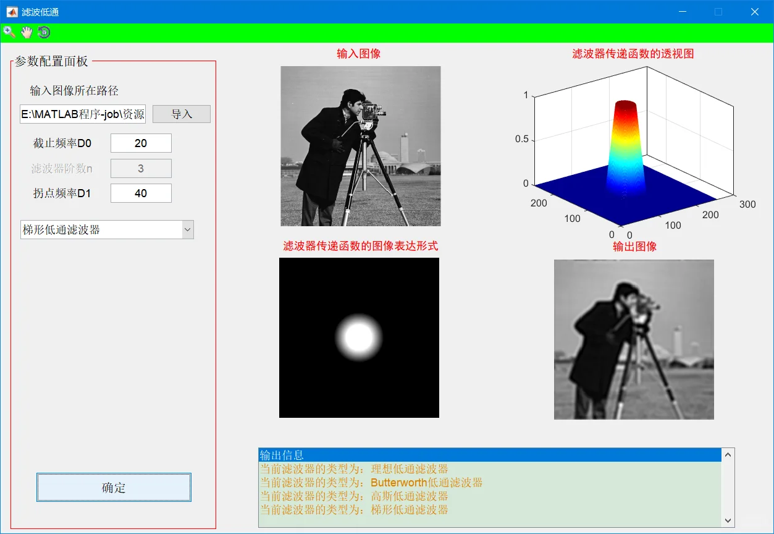Click the 导入 import button

(181, 114)
